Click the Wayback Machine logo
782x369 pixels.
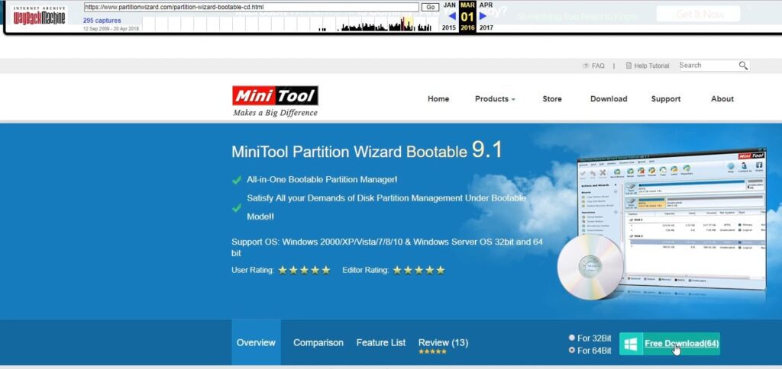click(x=40, y=16)
